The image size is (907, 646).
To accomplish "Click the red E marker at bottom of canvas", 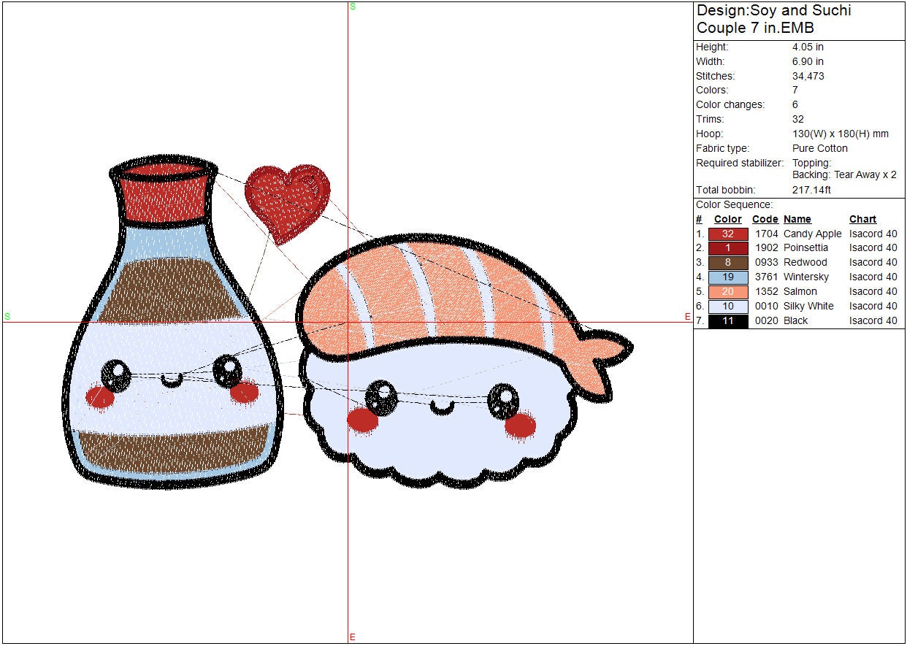I will point(353,637).
